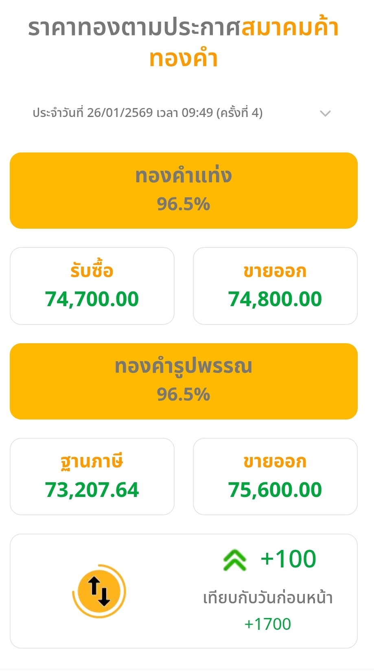The width and height of the screenshot is (374, 671).
Task: Select the ขายออก label above 75,600.00
Action: click(x=275, y=461)
